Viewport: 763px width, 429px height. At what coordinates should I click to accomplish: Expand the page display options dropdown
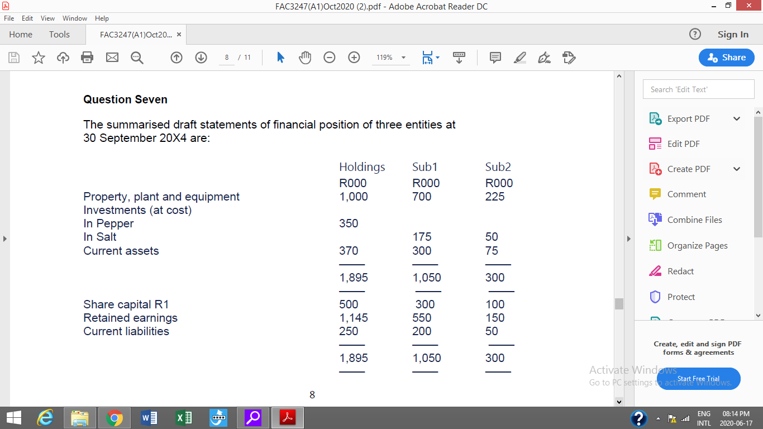tap(437, 58)
